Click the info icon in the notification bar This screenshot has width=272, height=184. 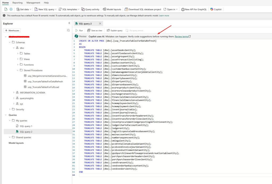(4, 16)
